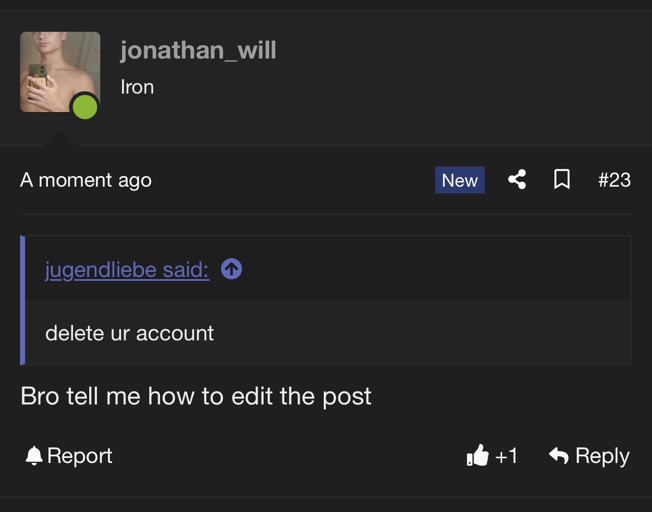Open the share post icon

tap(517, 179)
